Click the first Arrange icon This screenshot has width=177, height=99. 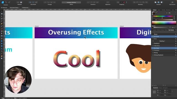pos(45,2)
